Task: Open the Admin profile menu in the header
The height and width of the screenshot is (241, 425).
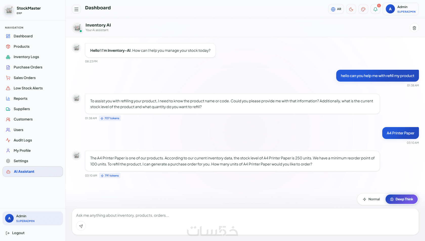Action: pos(401,9)
